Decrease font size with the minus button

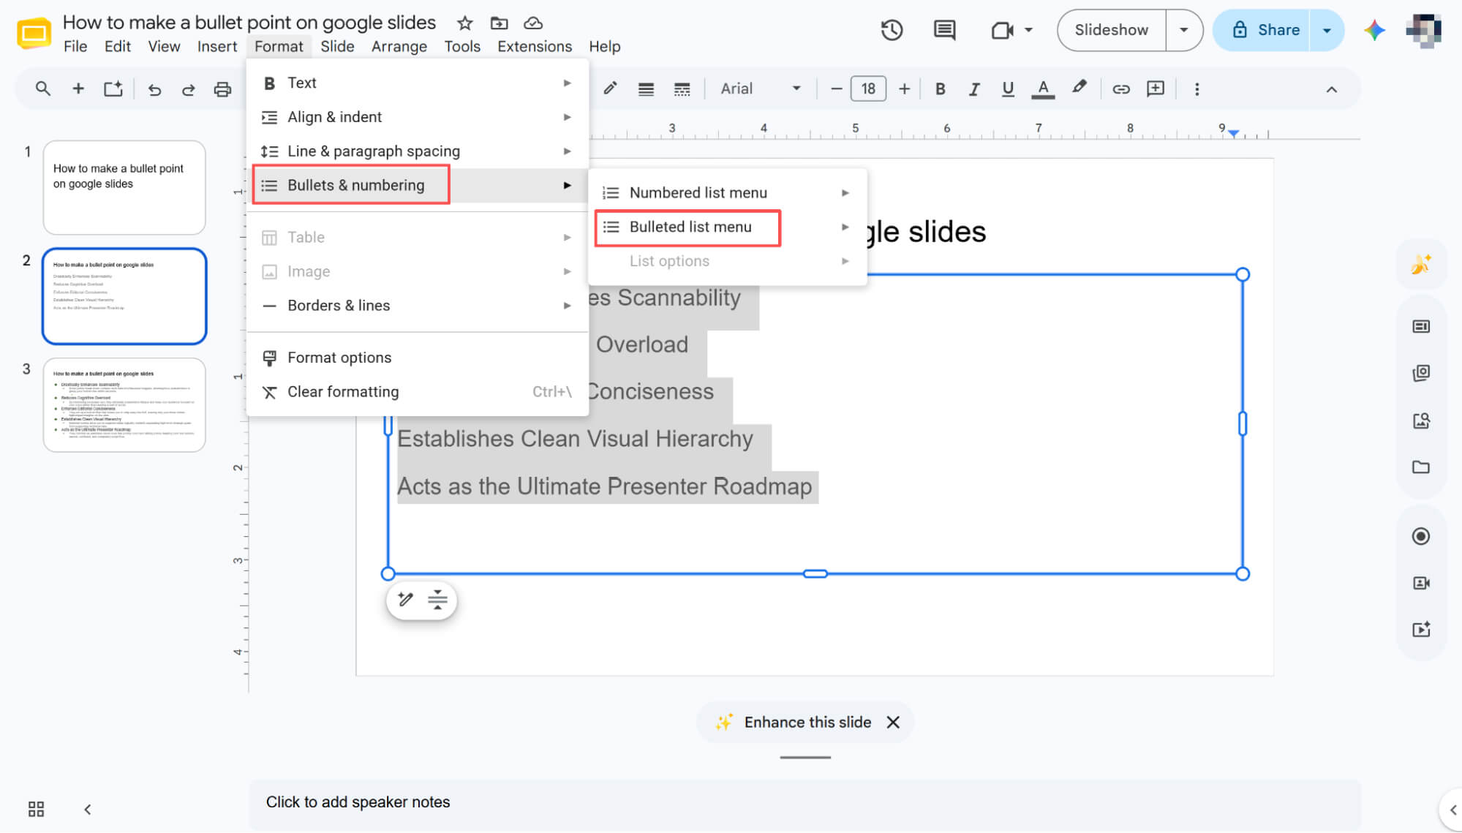click(836, 89)
